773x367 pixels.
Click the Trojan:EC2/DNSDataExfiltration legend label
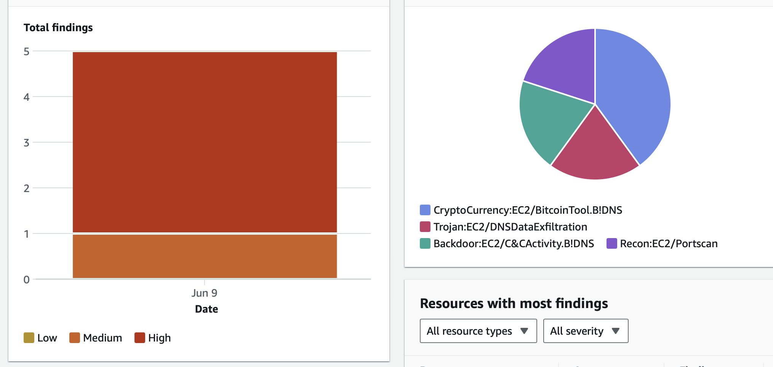pos(510,227)
